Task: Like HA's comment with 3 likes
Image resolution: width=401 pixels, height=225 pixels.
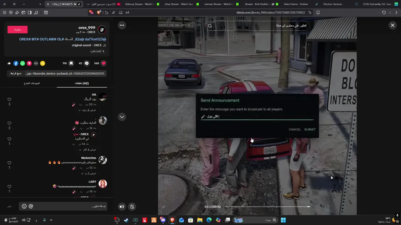Action: point(9,100)
